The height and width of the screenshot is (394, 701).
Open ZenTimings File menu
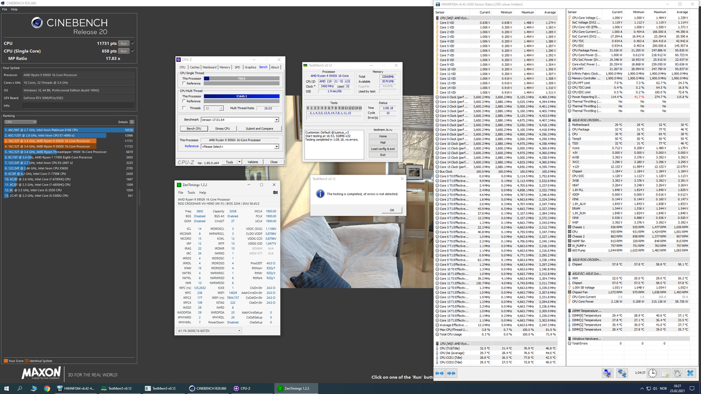(181, 193)
